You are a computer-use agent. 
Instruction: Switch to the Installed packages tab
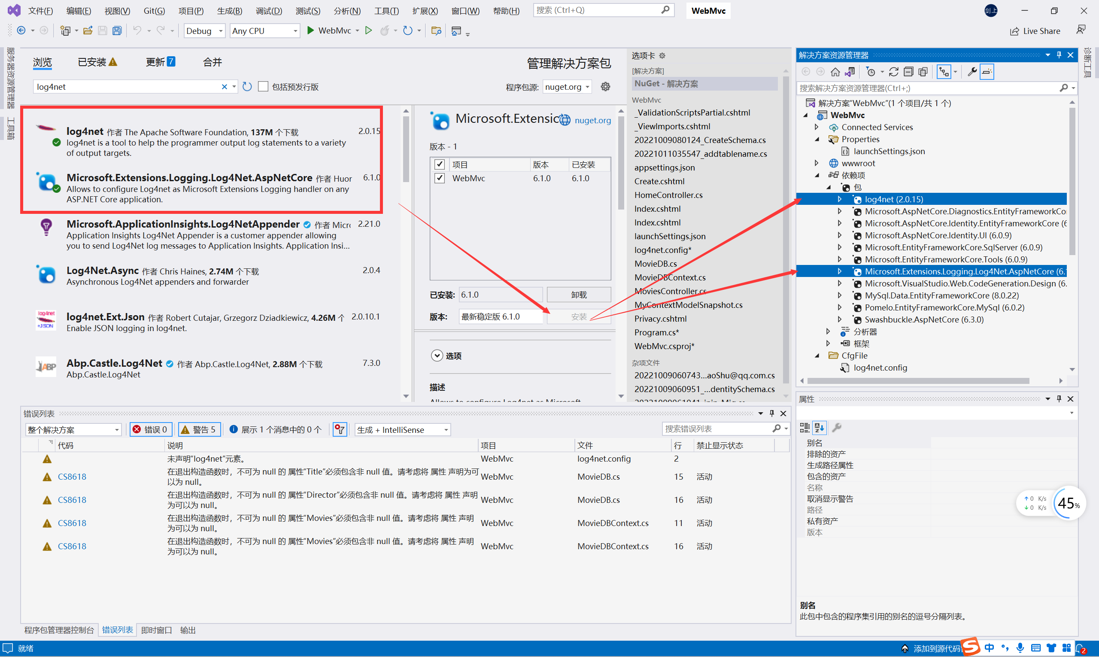pyautogui.click(x=92, y=62)
